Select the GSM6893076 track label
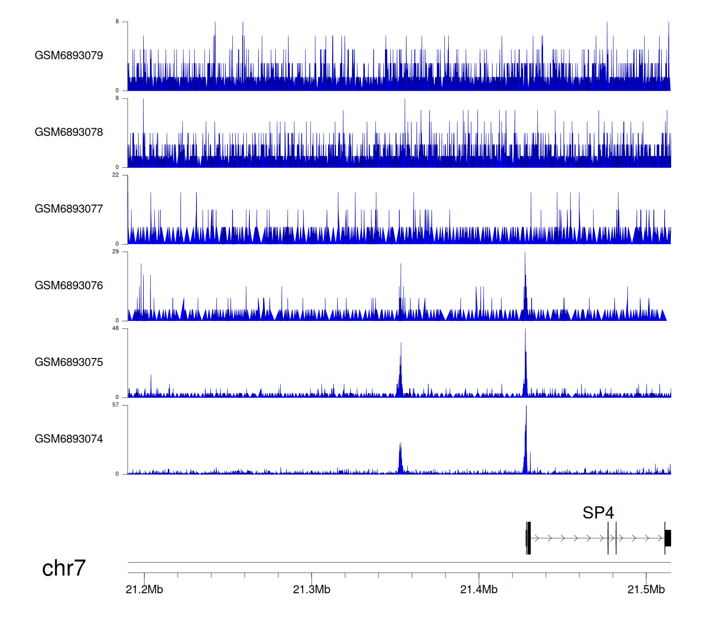Viewport: 707px width, 622px height. [69, 286]
